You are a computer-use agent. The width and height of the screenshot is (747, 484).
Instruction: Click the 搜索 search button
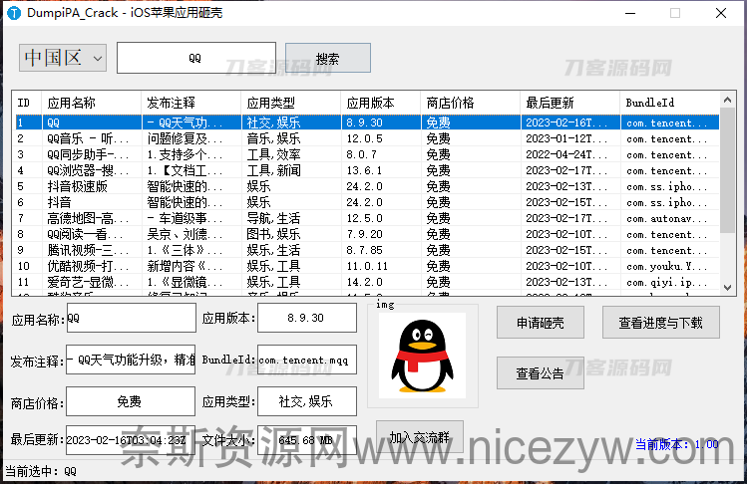[x=328, y=58]
